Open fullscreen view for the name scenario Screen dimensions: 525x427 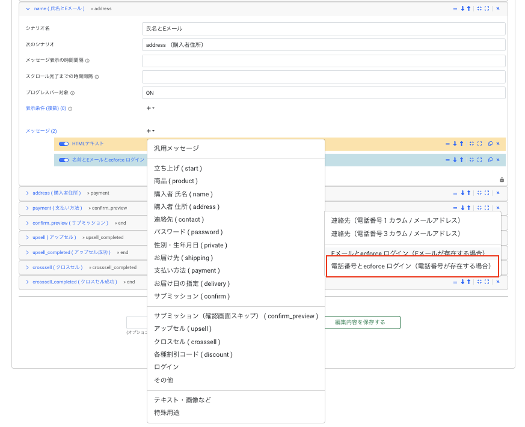pos(487,8)
